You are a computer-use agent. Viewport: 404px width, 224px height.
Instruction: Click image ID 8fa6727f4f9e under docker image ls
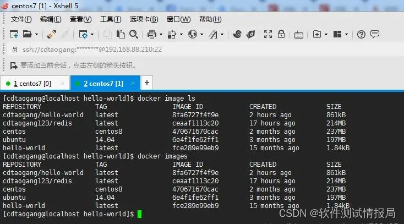click(x=195, y=115)
